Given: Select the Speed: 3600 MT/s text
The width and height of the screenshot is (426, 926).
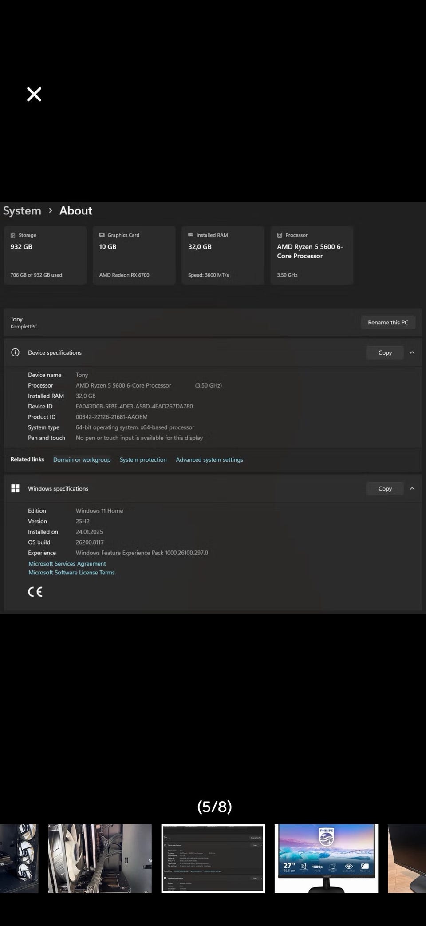Looking at the screenshot, I should point(209,275).
